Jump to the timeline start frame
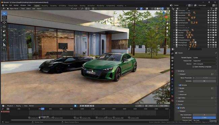Screen dimensions: 219x125 tap(81, 106)
